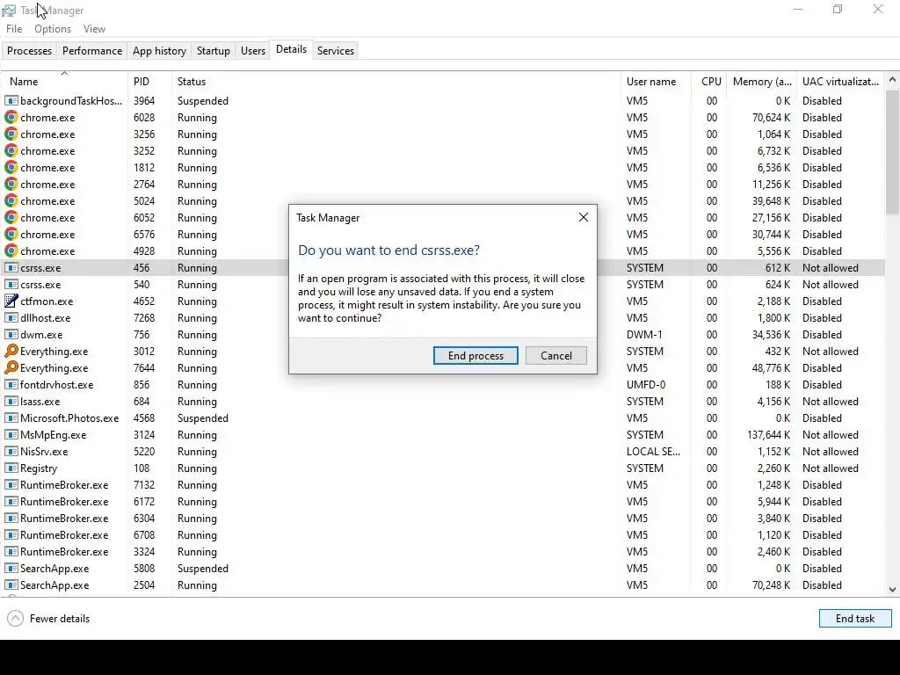Open the Options menu
The image size is (900, 675).
53,29
